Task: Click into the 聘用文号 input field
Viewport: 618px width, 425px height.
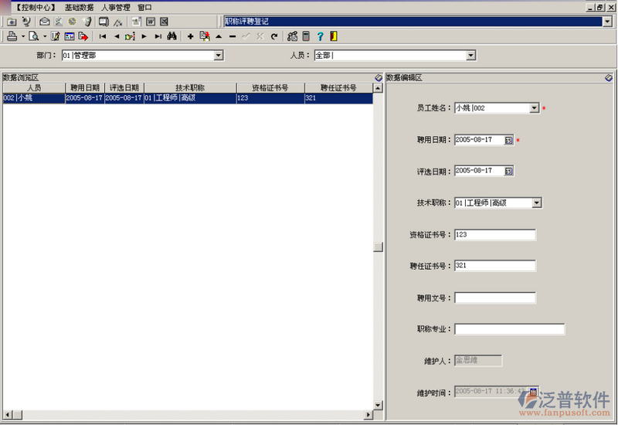Action: pos(495,297)
